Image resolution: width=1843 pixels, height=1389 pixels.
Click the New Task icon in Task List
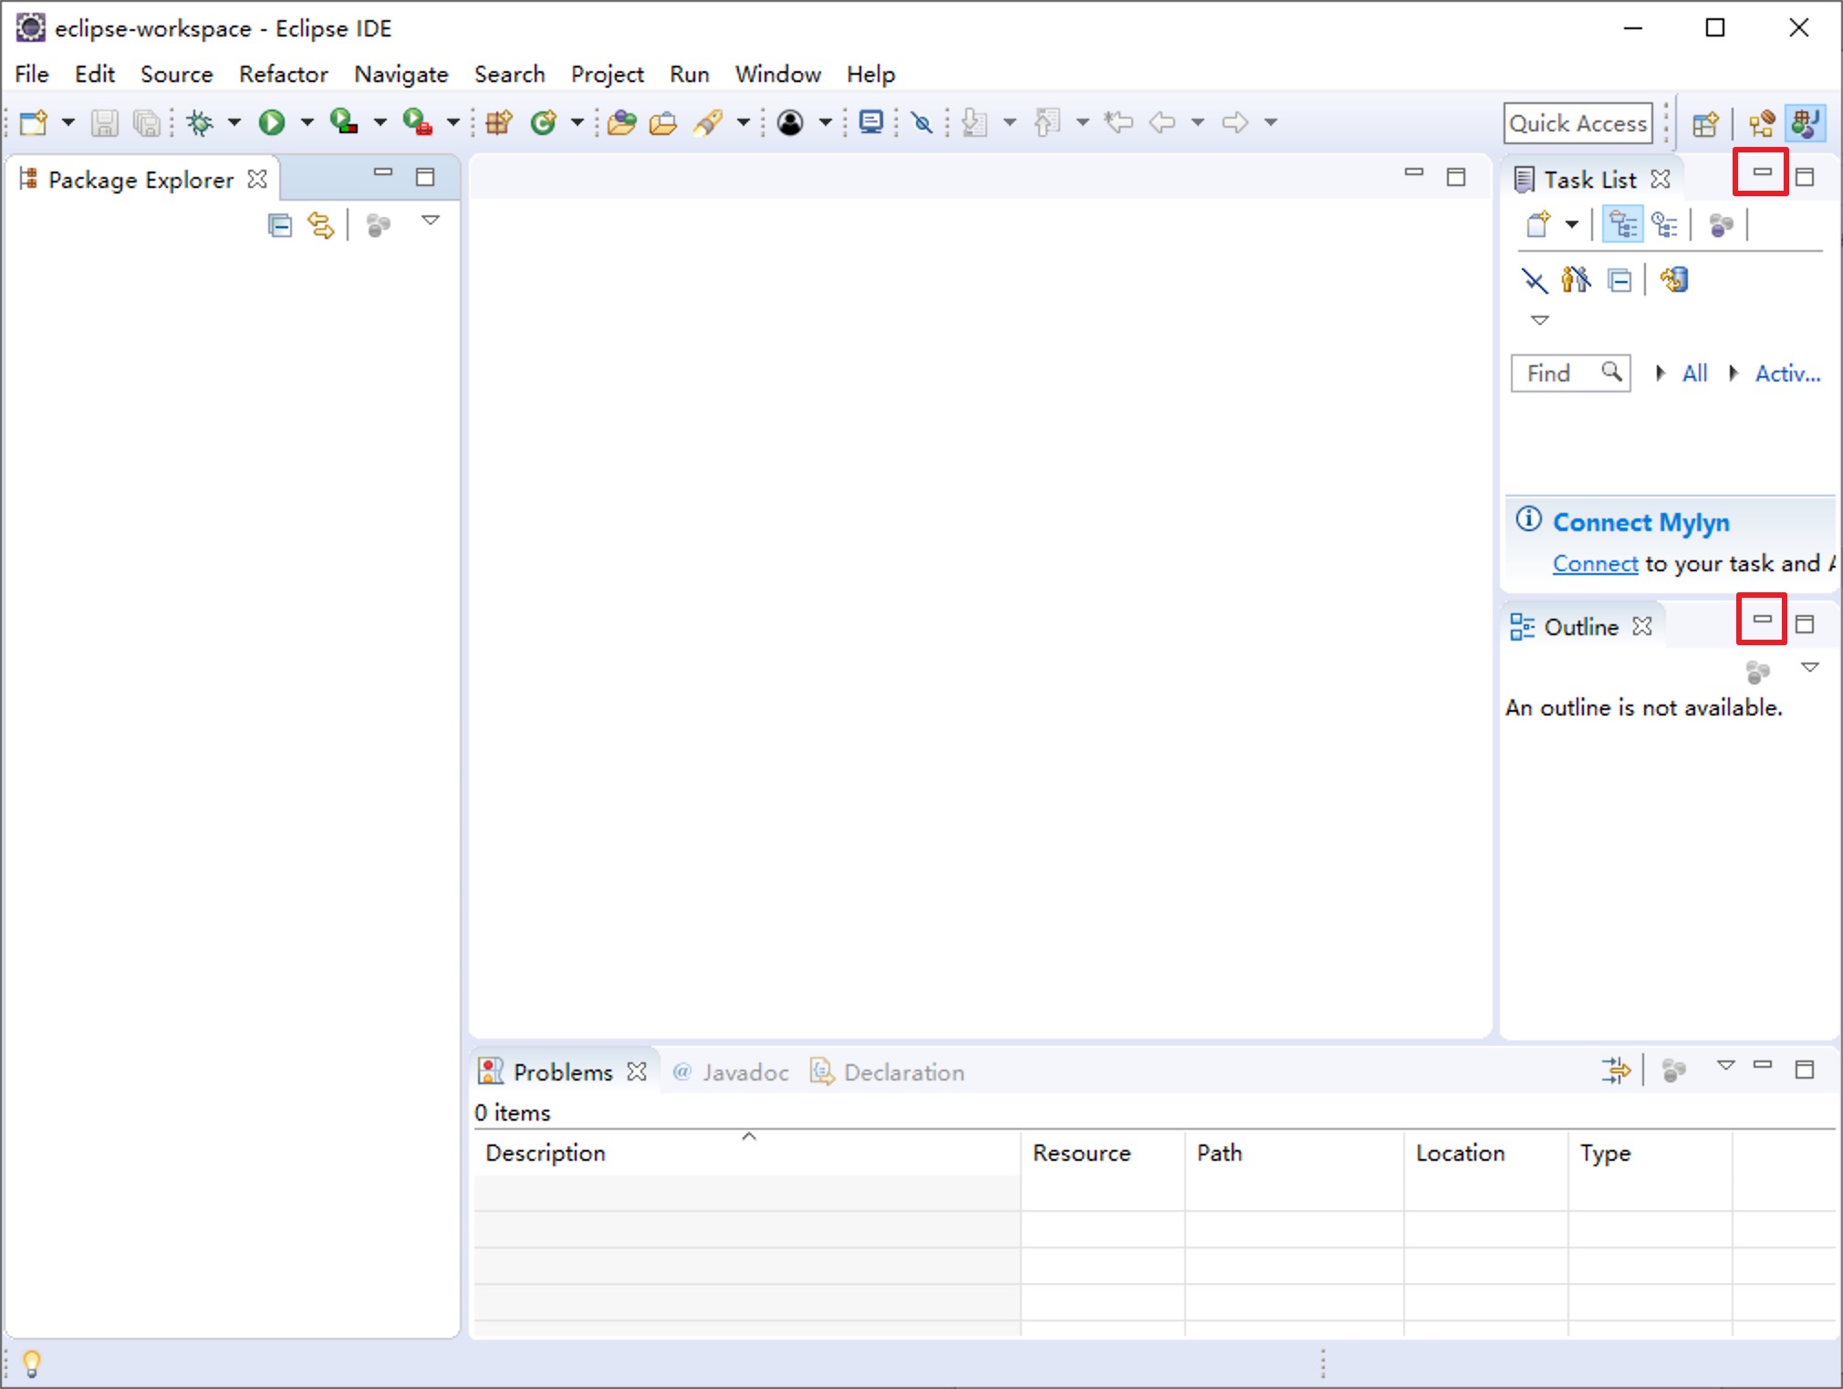click(x=1534, y=225)
